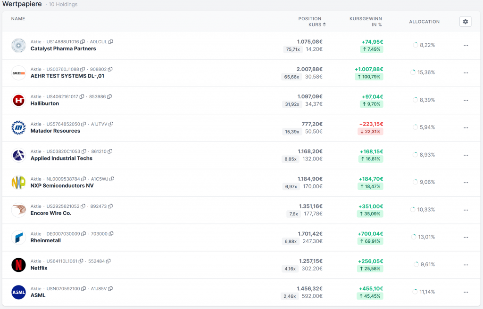Open the ASML holding details
Image resolution: width=483 pixels, height=309 pixels.
pos(38,295)
